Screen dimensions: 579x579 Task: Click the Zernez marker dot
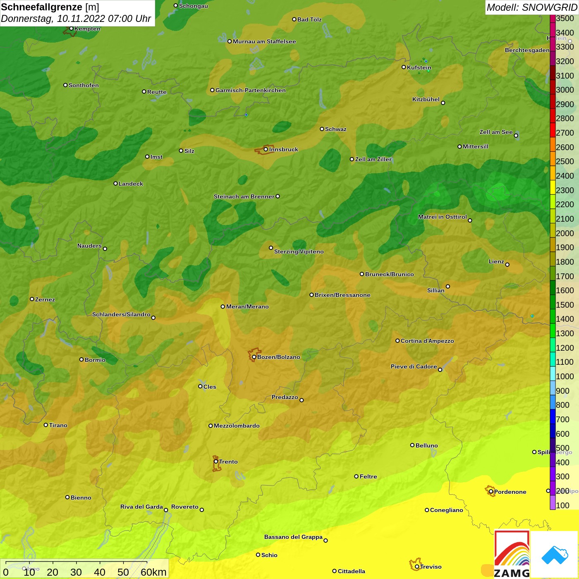[32, 299]
